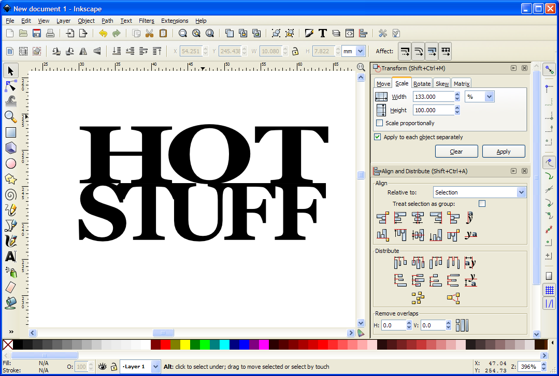Image resolution: width=559 pixels, height=376 pixels.
Task: Select the 3D Box tool
Action: tap(11, 147)
